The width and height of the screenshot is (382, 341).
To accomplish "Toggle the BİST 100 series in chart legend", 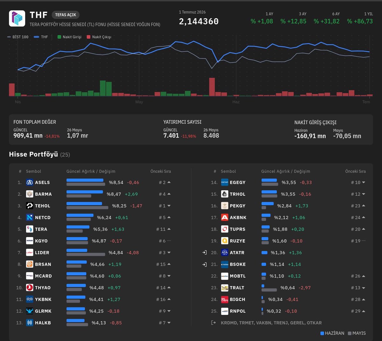I will [x=18, y=37].
